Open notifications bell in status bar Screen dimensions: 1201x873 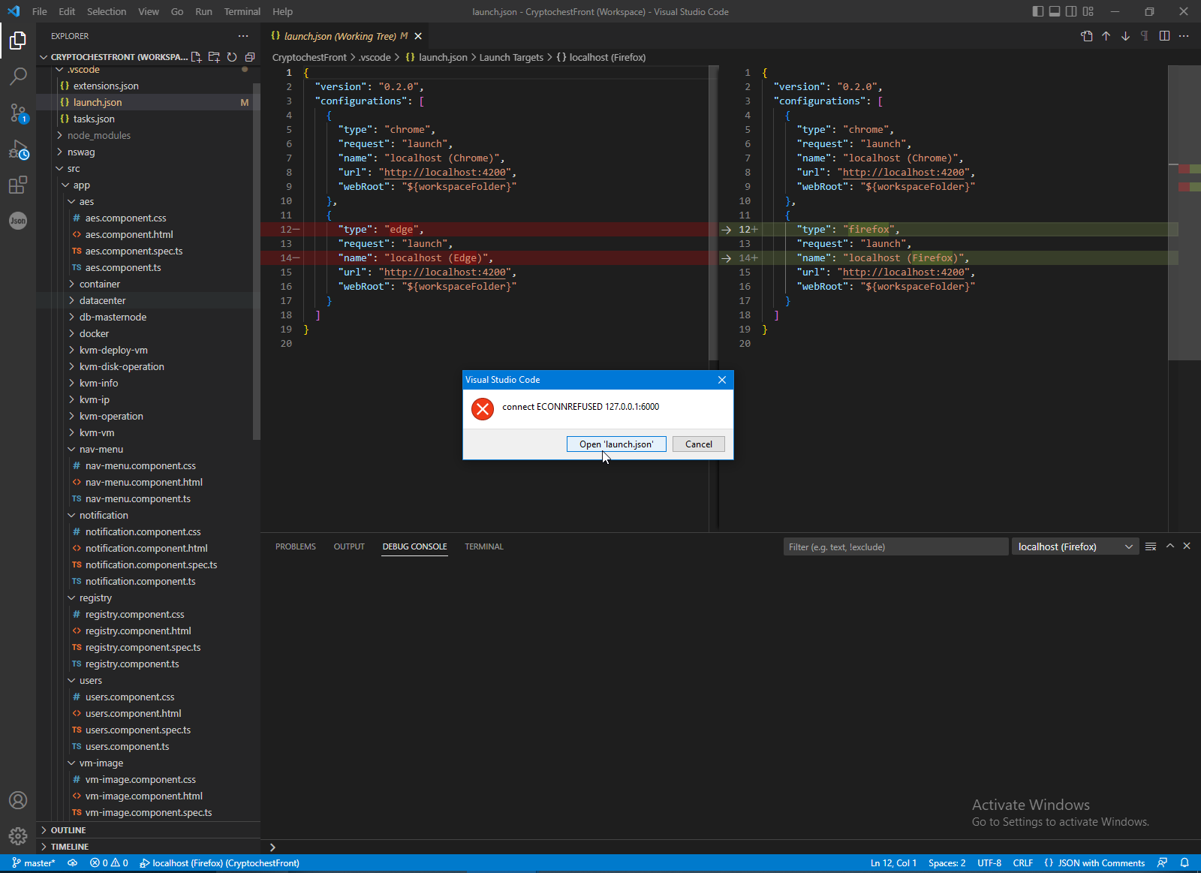click(1184, 863)
